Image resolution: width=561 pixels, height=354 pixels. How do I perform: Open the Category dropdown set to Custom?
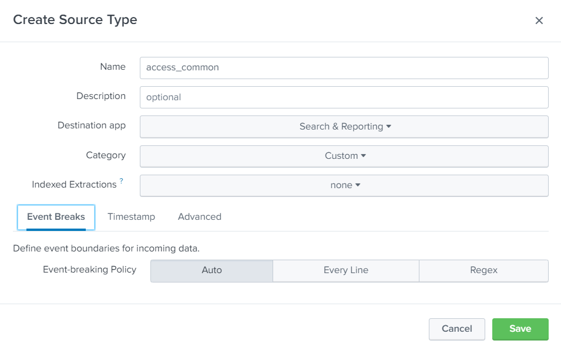tap(344, 156)
